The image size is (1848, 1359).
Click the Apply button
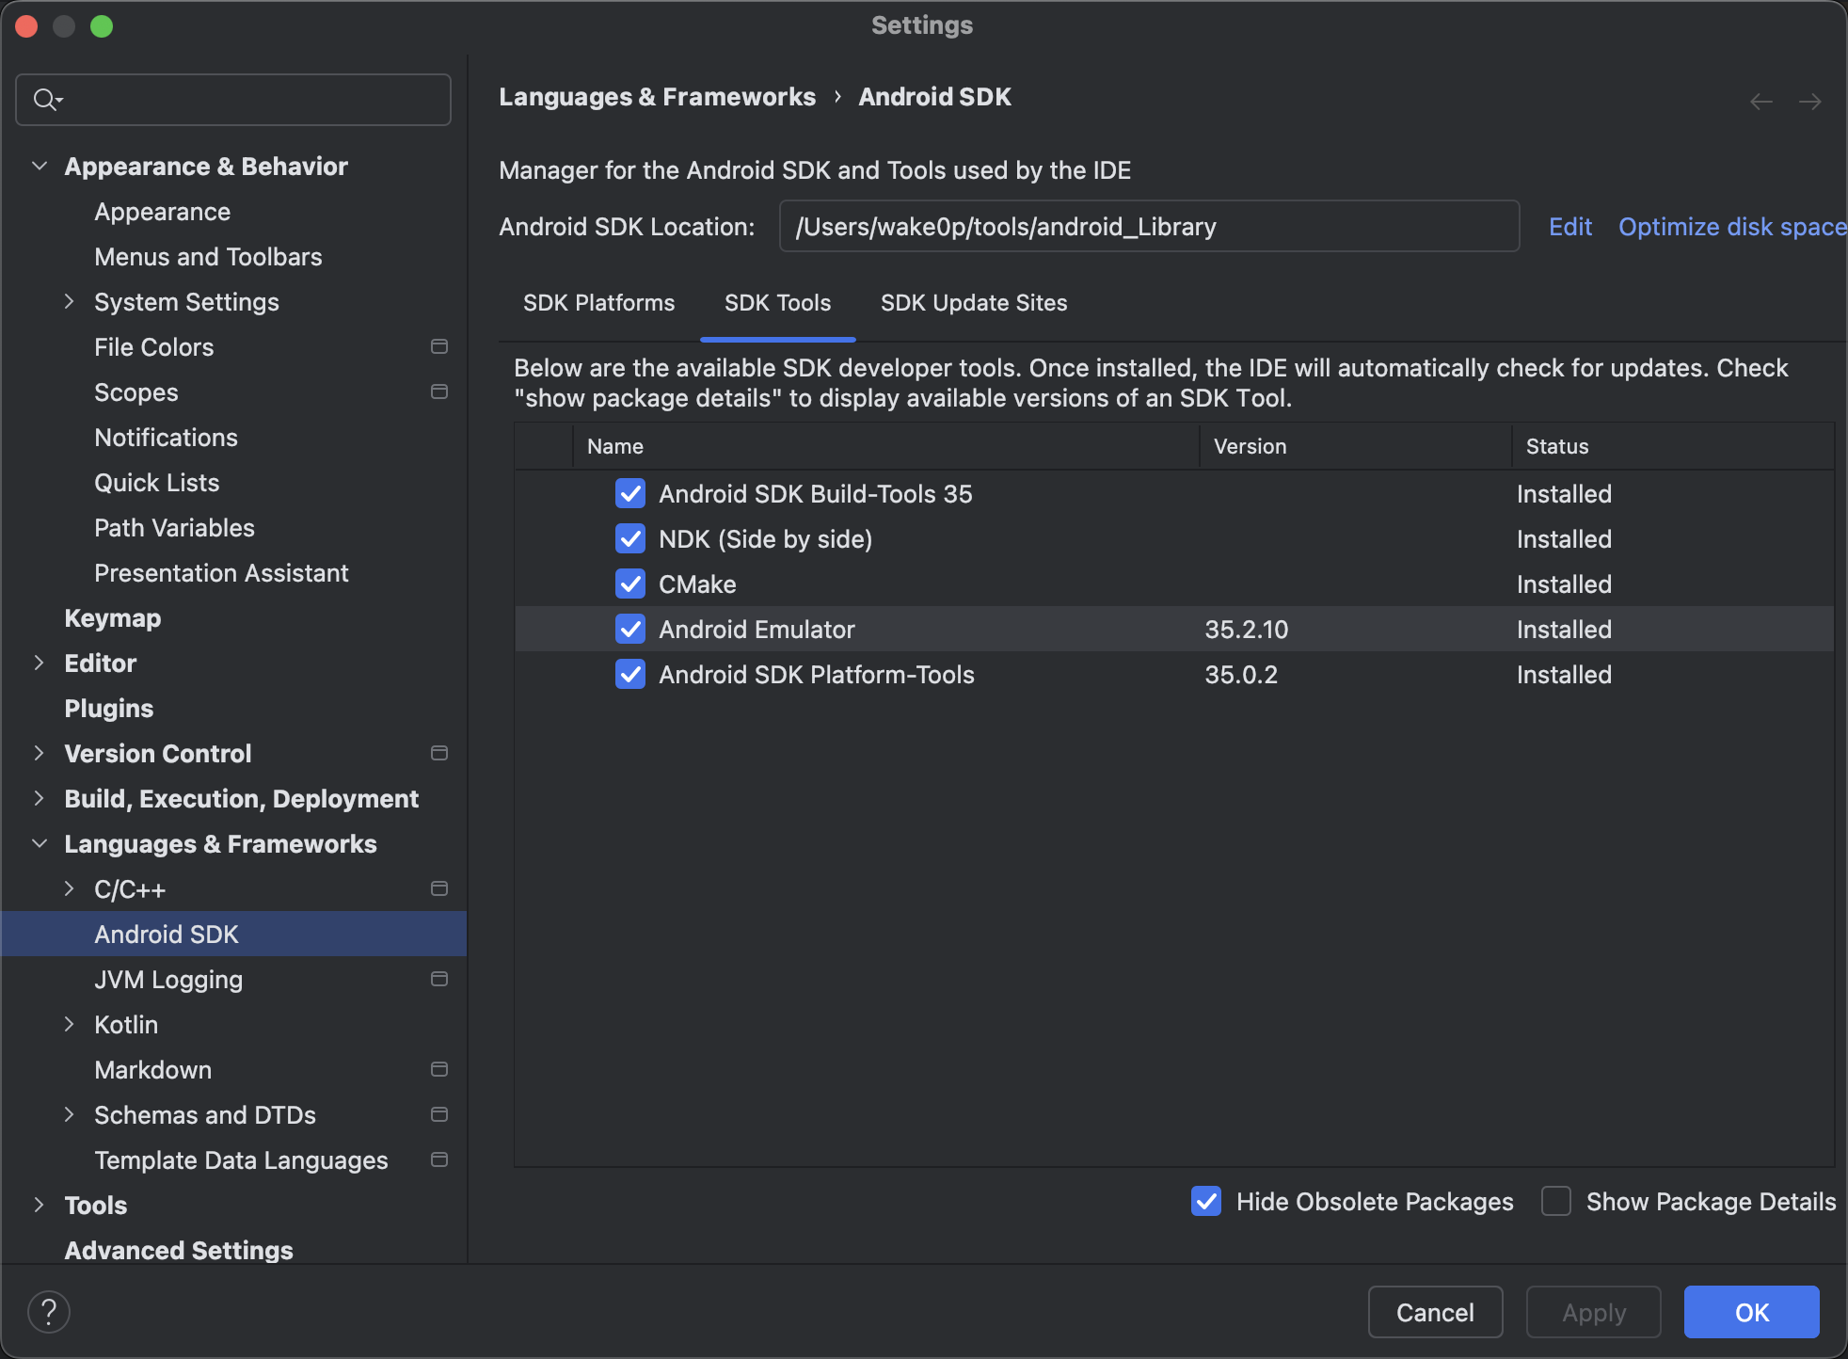(x=1594, y=1312)
